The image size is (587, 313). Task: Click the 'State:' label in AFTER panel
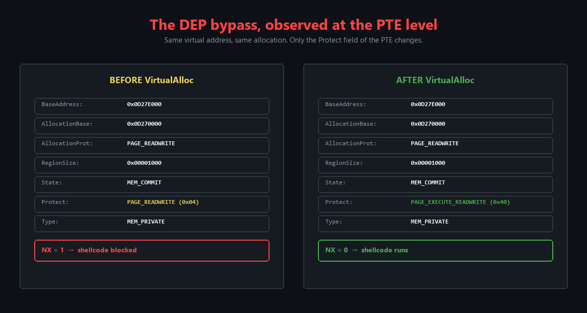pos(336,183)
